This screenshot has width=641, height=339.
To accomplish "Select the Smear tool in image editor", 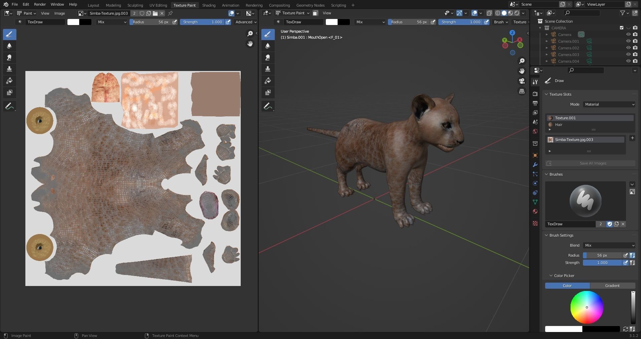I will 9,58.
